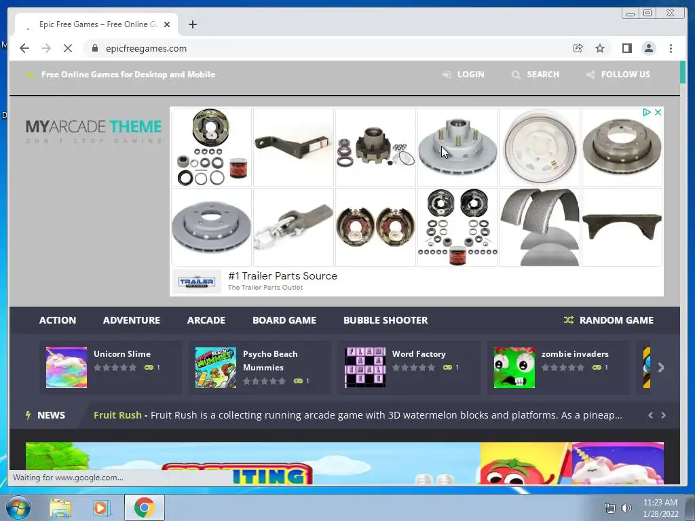
Task: Bookmark this page with the star icon
Action: click(x=600, y=48)
